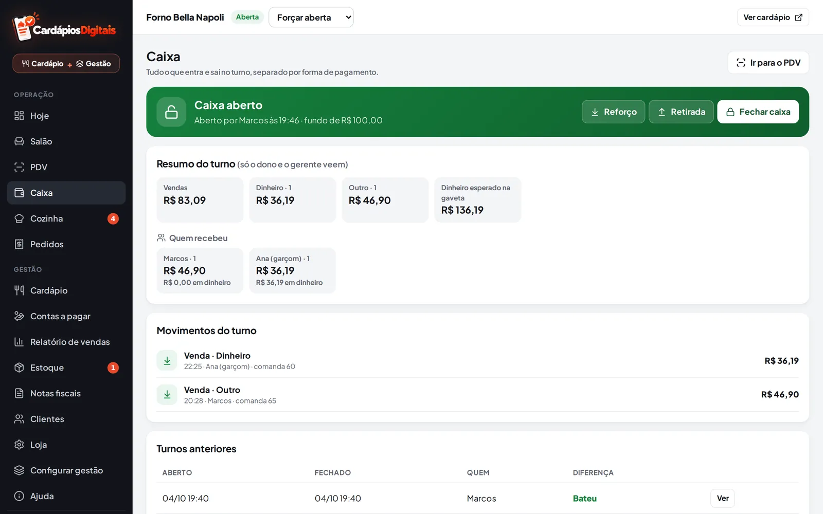Viewport: 823px width, 514px height.
Task: Click Ver for the 04/10 19:40 shift
Action: [x=723, y=498]
